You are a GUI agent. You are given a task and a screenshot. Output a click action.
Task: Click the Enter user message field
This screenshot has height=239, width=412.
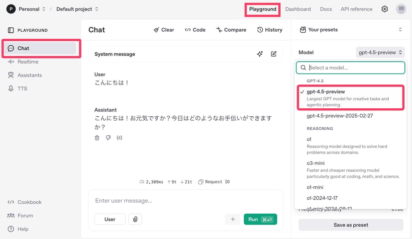(x=185, y=201)
